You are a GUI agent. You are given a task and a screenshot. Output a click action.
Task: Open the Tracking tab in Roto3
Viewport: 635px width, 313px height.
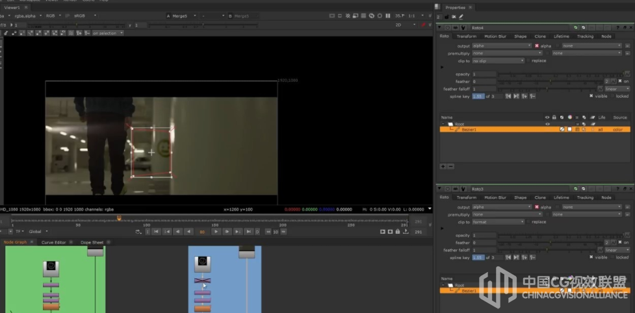point(585,197)
